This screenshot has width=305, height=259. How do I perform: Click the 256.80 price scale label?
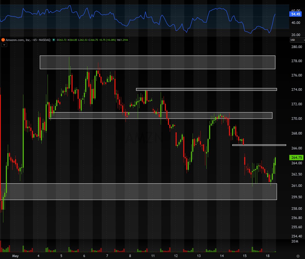pos(297,218)
